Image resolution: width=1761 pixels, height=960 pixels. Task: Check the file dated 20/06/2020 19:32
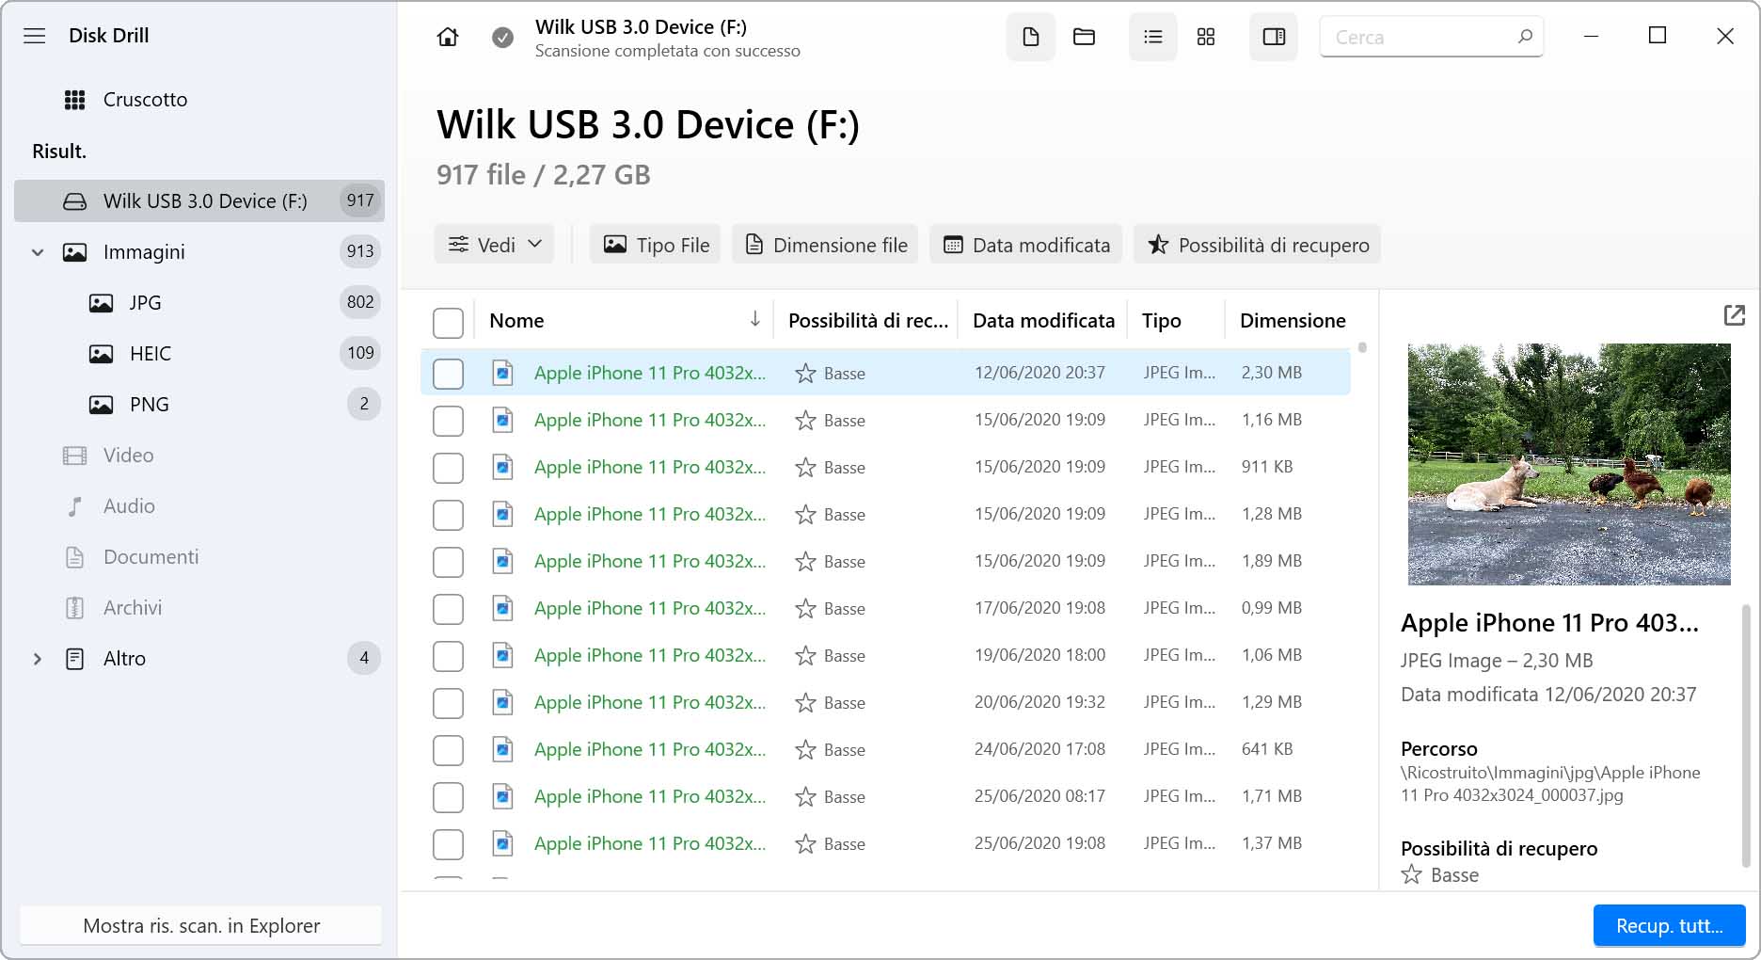coord(448,703)
